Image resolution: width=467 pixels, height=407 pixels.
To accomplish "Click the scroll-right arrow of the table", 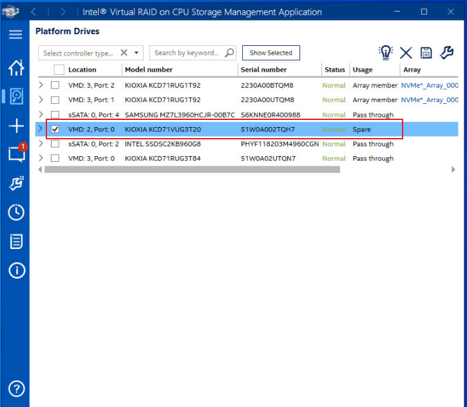I will pyautogui.click(x=453, y=170).
